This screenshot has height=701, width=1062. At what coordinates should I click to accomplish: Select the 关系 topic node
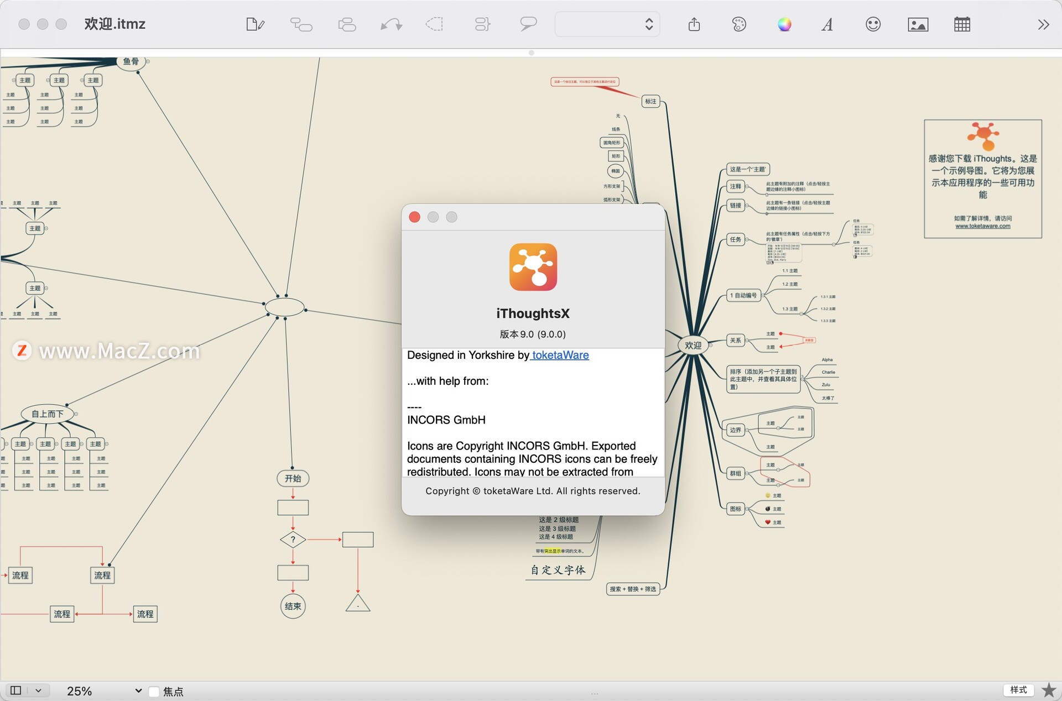[x=735, y=340]
